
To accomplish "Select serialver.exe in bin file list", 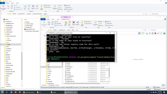I will coord(69,80).
